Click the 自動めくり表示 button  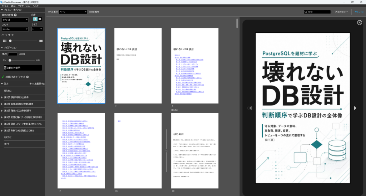click(23, 68)
